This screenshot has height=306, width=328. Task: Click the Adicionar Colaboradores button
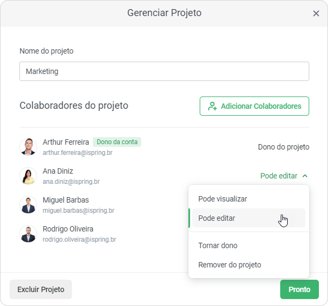254,106
